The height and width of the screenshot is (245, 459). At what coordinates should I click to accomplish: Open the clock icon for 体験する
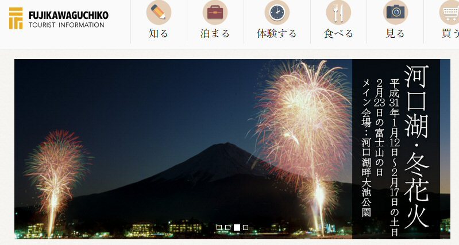click(x=277, y=12)
